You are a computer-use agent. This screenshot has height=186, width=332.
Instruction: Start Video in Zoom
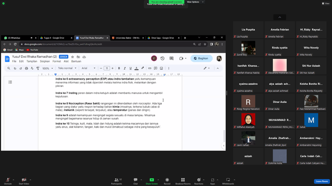click(x=24, y=181)
